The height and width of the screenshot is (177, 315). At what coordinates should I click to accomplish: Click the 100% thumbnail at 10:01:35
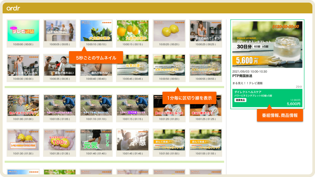[60, 140]
